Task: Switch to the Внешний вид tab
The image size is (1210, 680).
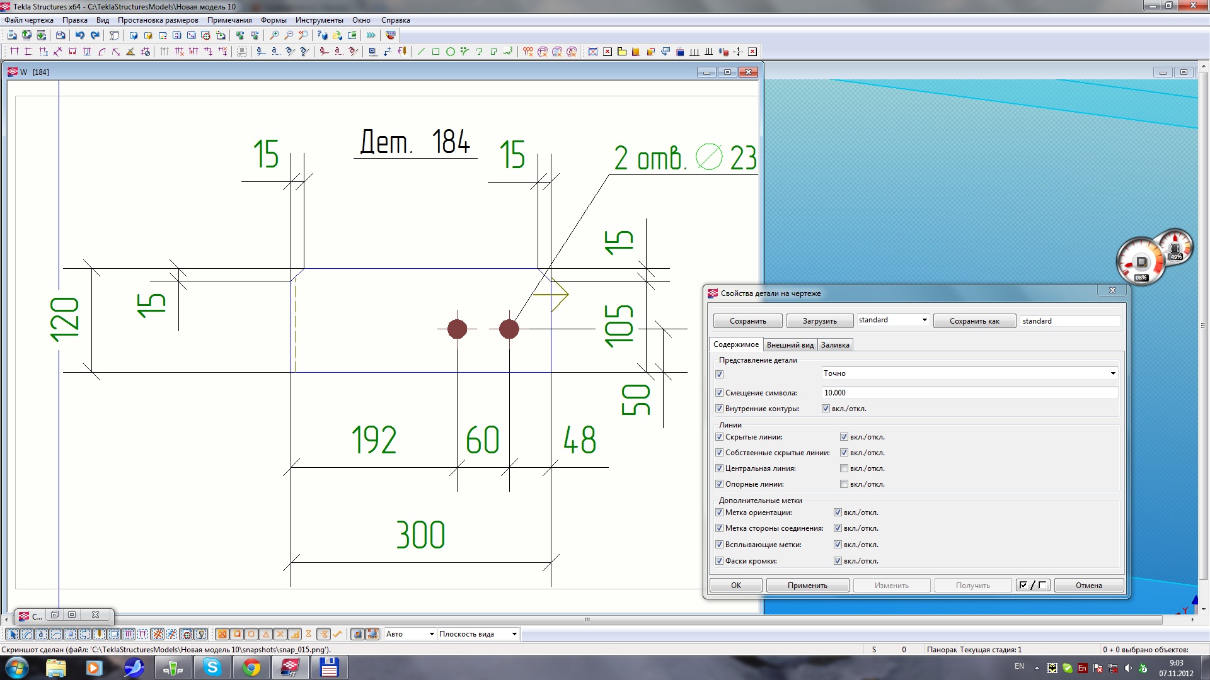Action: click(790, 345)
